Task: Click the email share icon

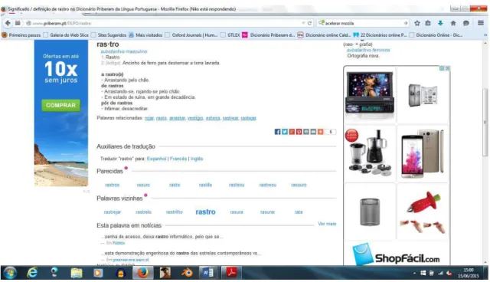Action: [x=313, y=132]
